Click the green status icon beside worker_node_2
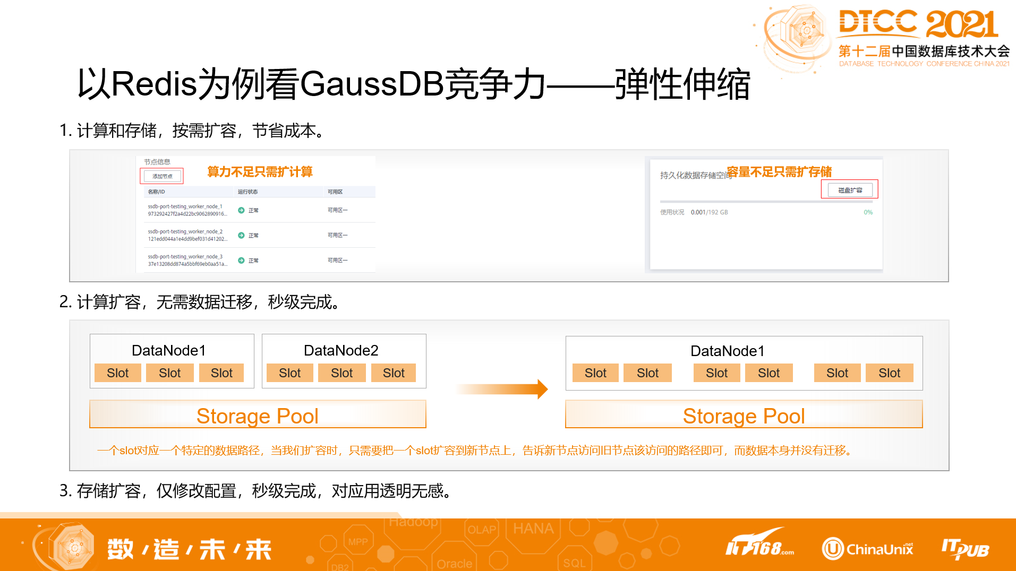 (240, 235)
